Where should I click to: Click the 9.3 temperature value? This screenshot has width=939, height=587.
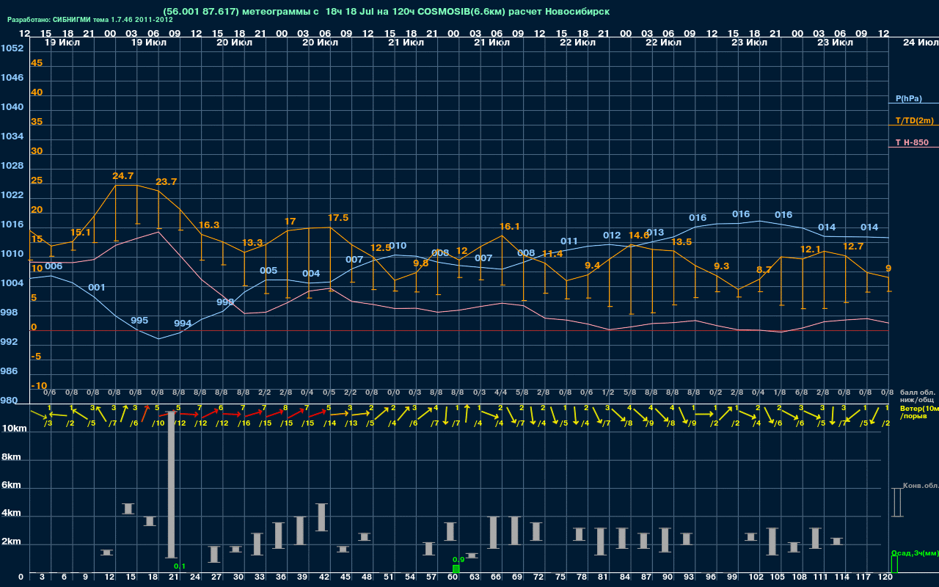point(721,266)
